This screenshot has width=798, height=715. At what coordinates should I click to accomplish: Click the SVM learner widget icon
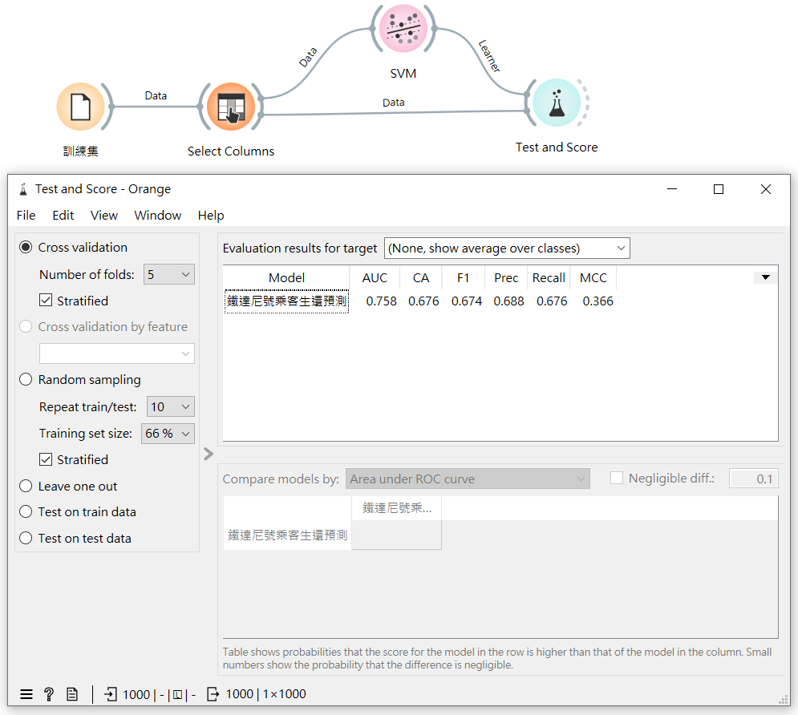pyautogui.click(x=403, y=30)
